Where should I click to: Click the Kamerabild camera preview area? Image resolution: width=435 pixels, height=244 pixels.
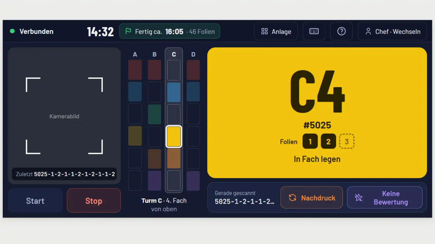coord(64,116)
